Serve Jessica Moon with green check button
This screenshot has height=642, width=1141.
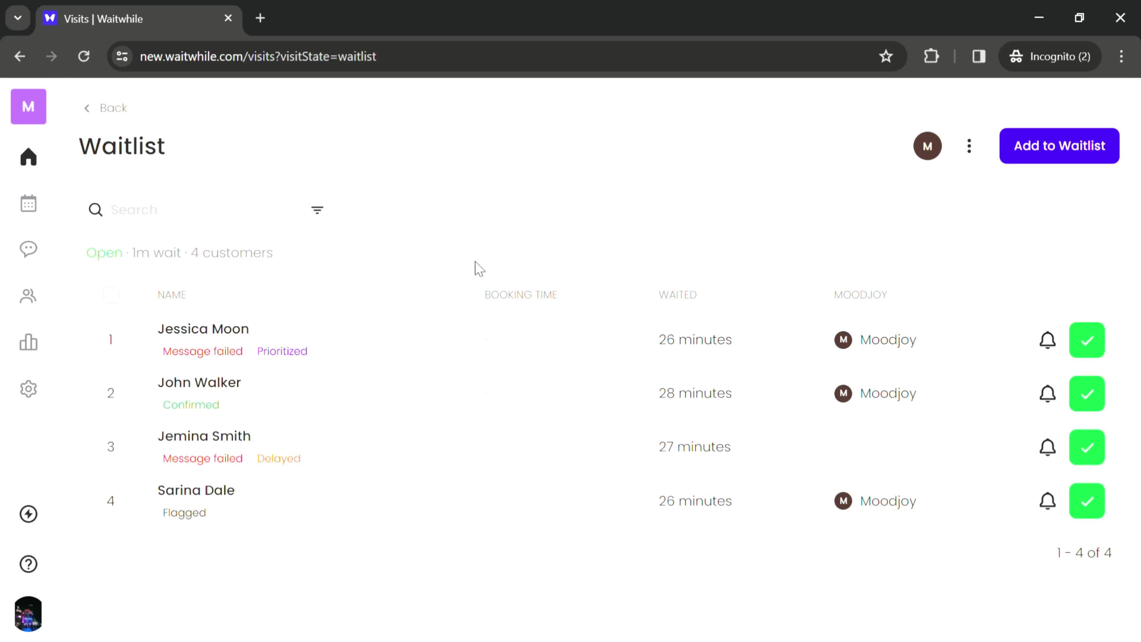point(1087,340)
